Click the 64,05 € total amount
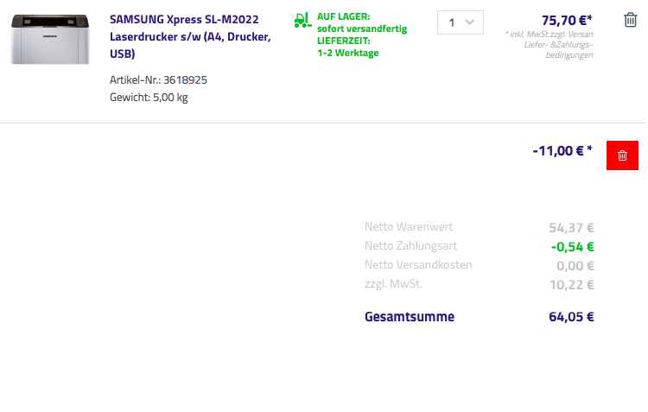The height and width of the screenshot is (412, 648). [571, 317]
